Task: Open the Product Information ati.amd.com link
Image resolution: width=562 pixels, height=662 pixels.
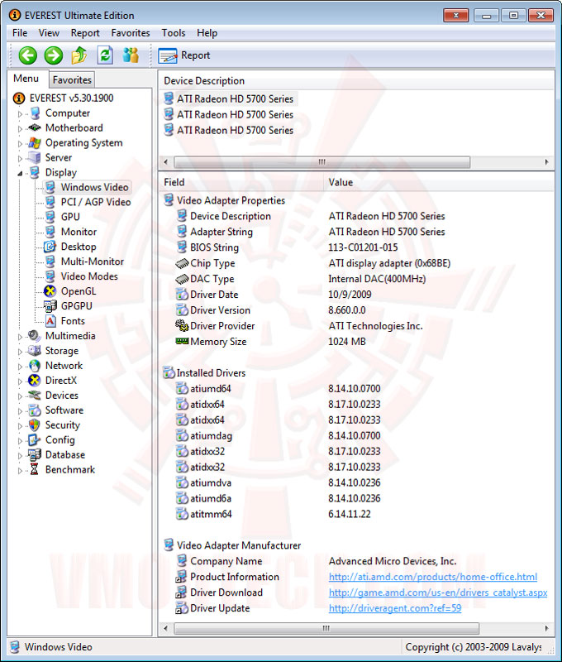Action: [433, 577]
